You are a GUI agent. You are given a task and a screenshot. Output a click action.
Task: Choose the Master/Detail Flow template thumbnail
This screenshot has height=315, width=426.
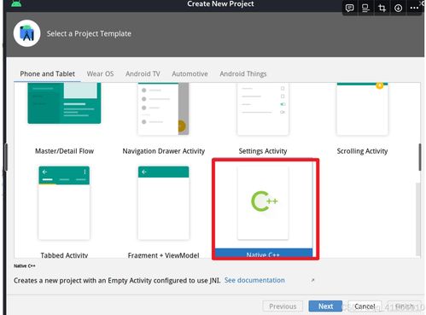click(64, 103)
